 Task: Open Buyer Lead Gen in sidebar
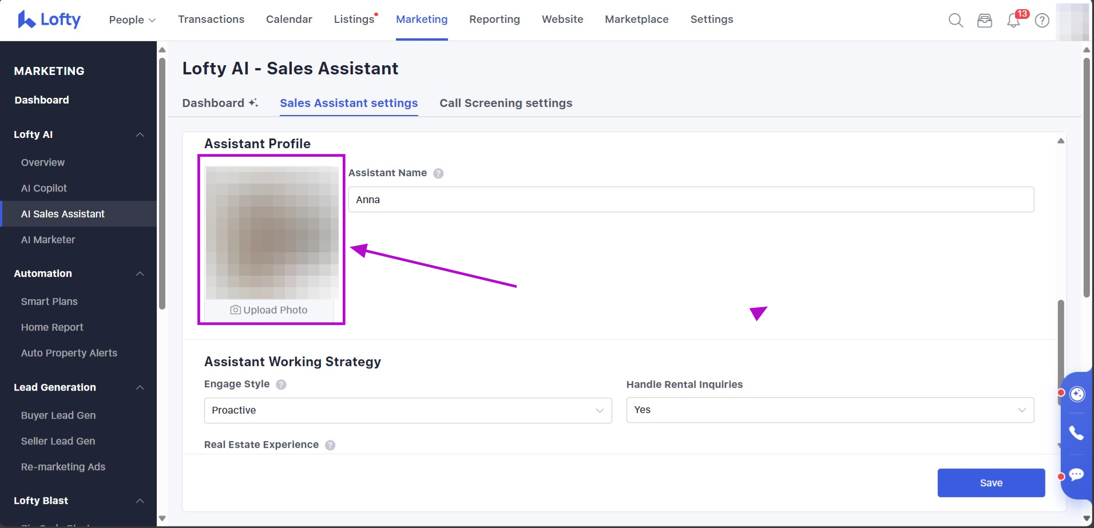click(58, 415)
